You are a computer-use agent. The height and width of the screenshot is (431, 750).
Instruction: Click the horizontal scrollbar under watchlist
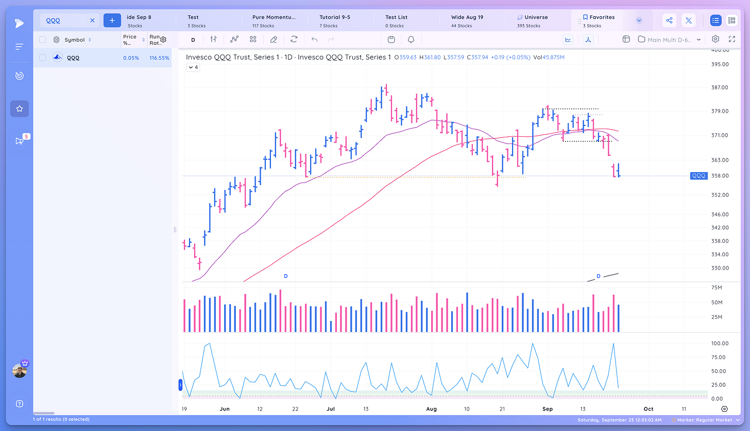pos(44,413)
